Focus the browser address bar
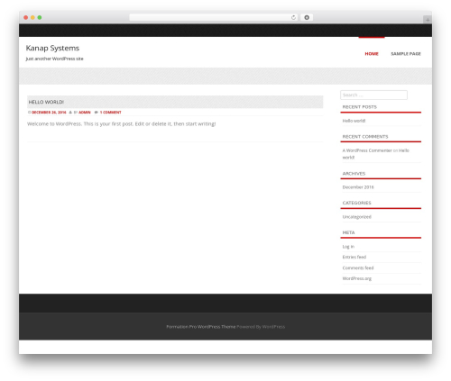451x381 pixels. [213, 17]
